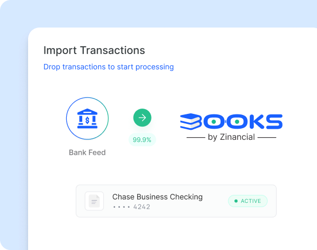317x250 pixels.
Task: Open the Drop transactions to start processing link
Action: (109, 67)
